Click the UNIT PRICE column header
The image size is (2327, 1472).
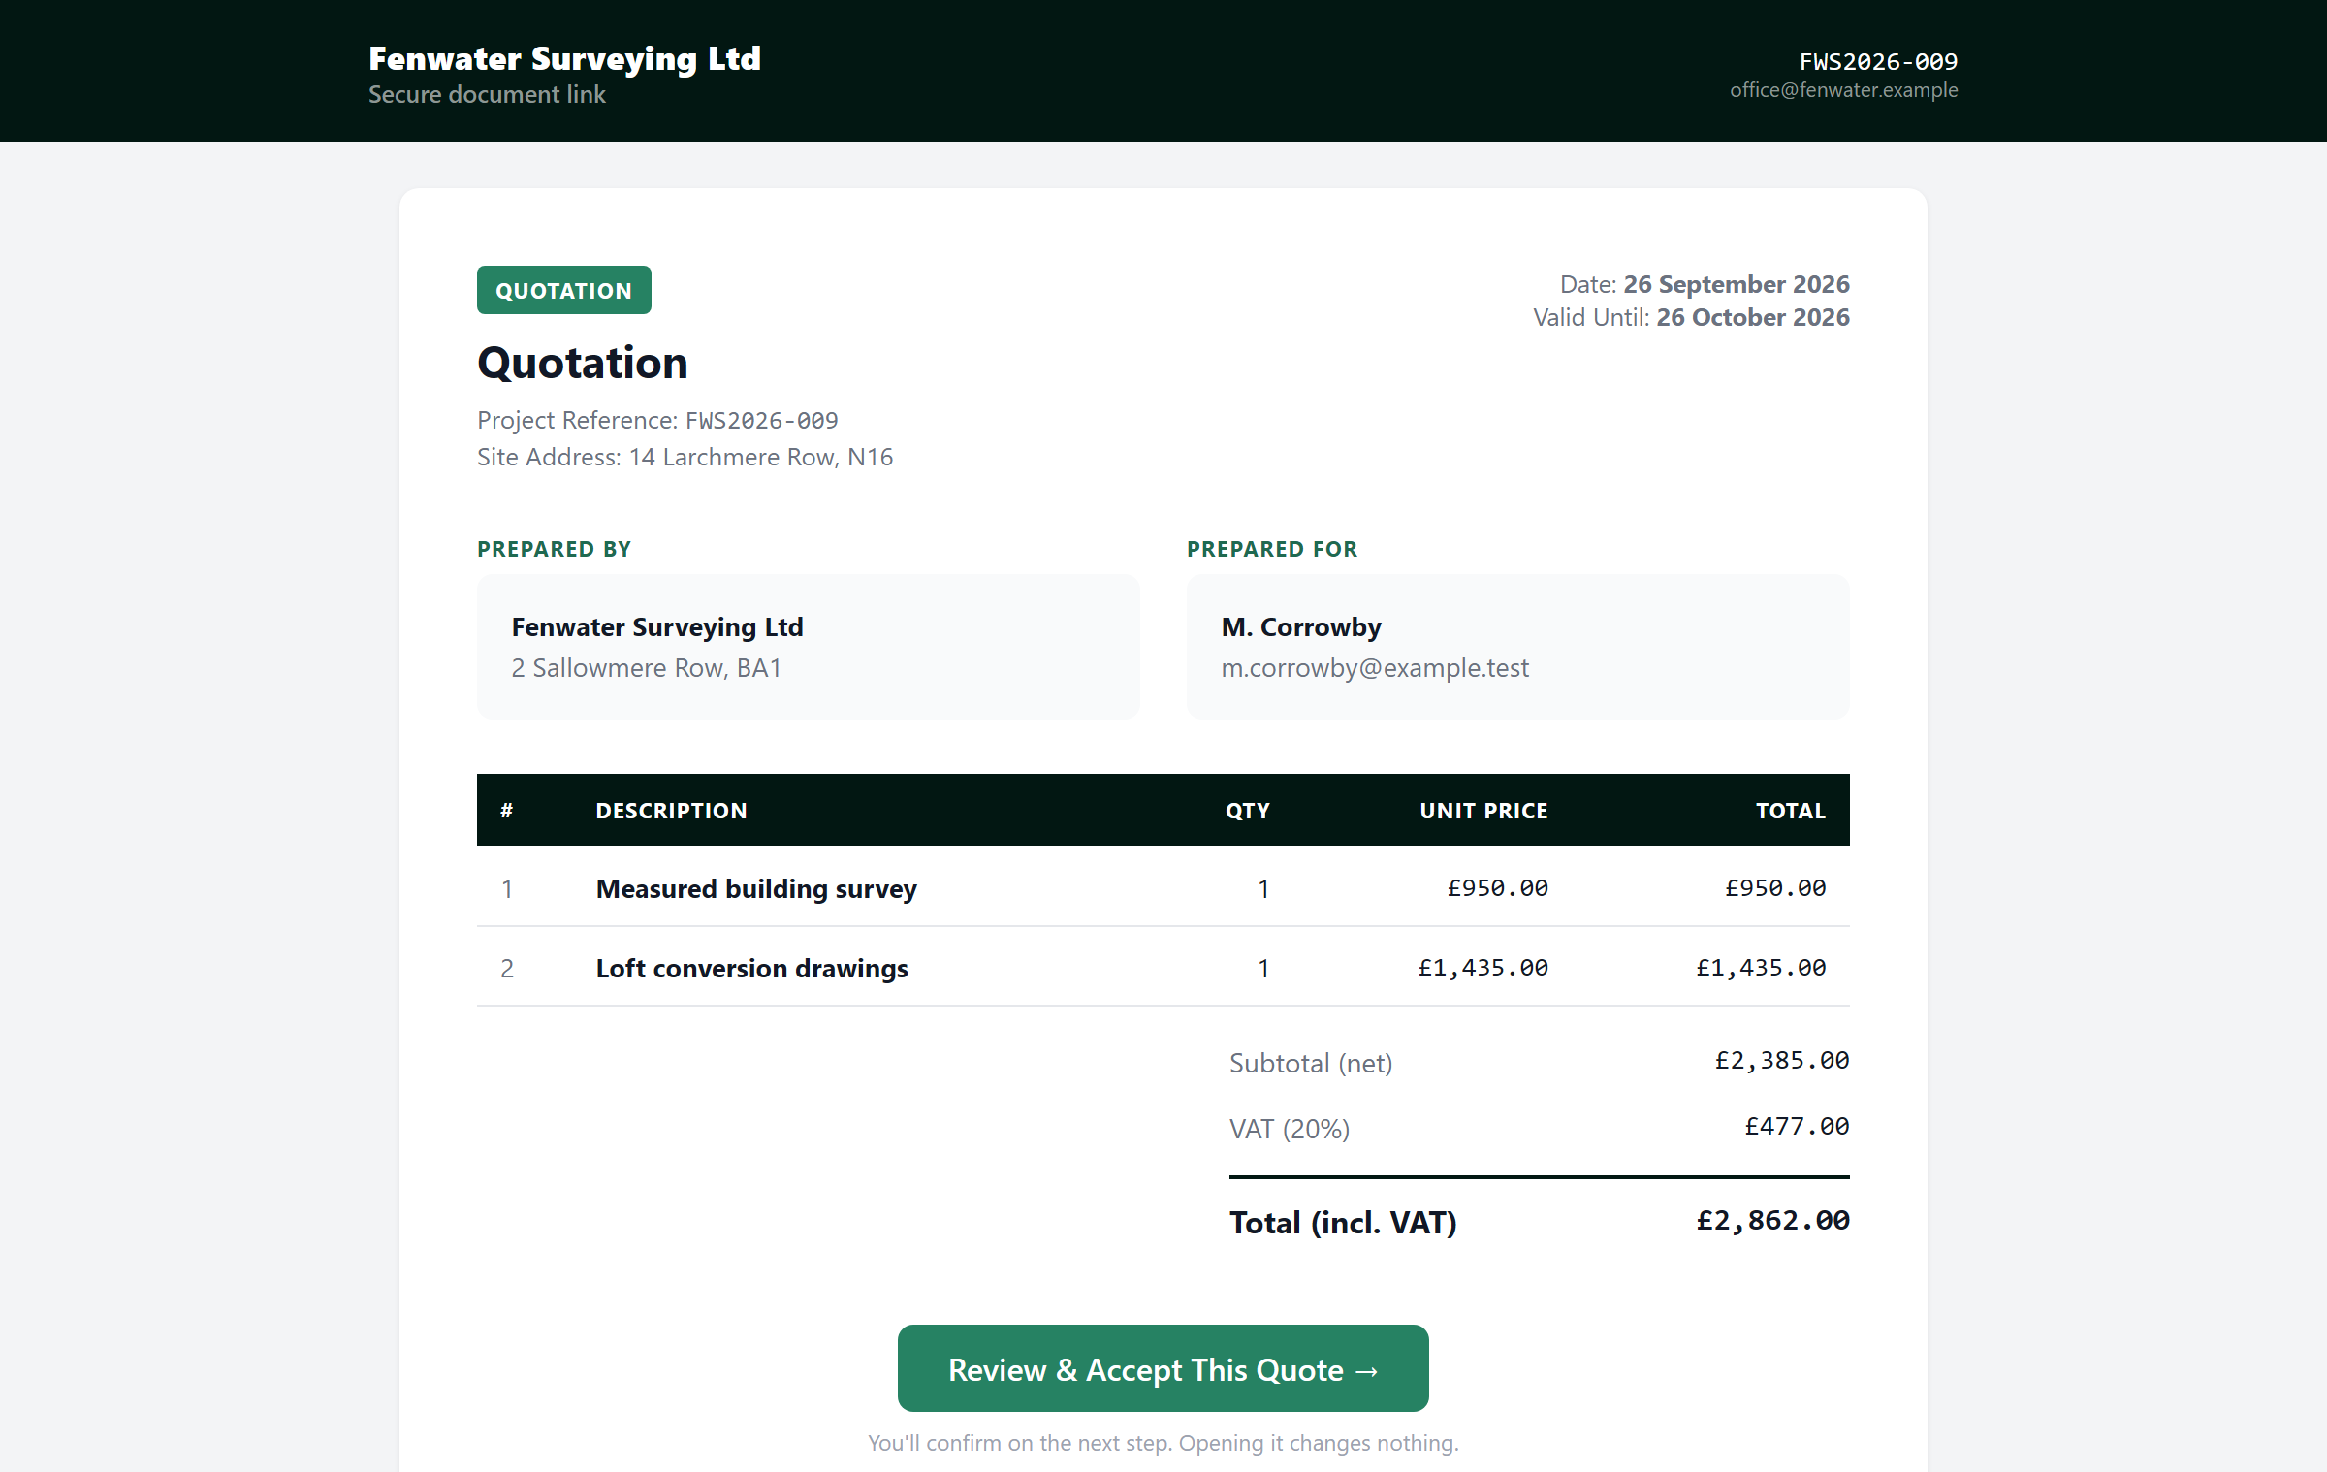pyautogui.click(x=1483, y=811)
